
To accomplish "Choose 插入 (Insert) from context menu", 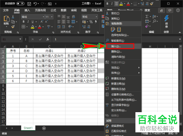I will [123, 46].
